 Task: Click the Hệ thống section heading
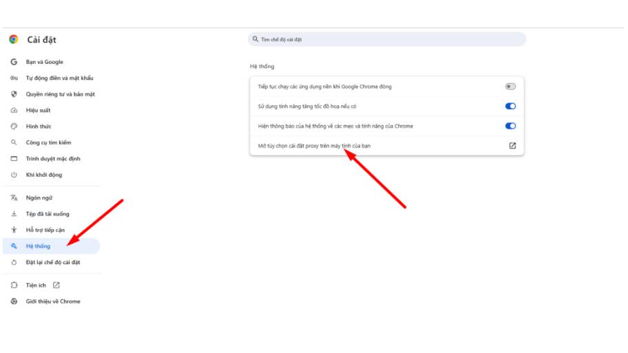pyautogui.click(x=262, y=67)
